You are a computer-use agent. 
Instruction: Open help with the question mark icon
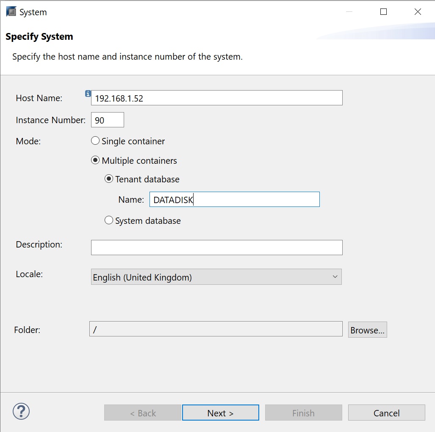[21, 411]
